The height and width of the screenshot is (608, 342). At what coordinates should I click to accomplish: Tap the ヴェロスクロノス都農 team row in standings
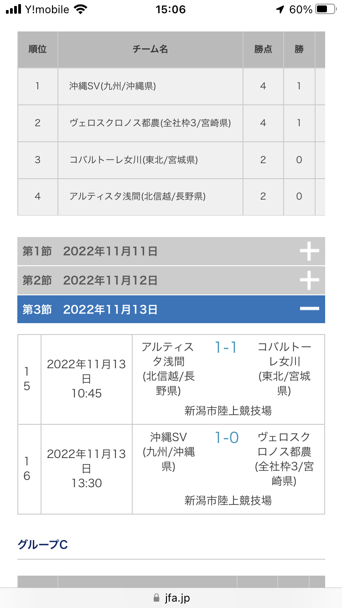(x=171, y=123)
